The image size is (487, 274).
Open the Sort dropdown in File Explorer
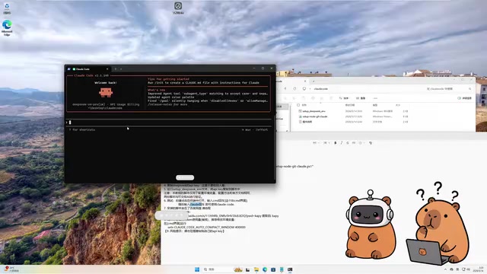click(343, 98)
